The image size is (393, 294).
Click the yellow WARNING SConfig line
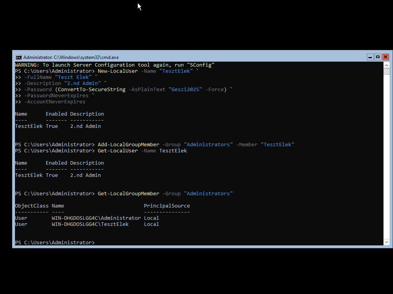click(114, 65)
